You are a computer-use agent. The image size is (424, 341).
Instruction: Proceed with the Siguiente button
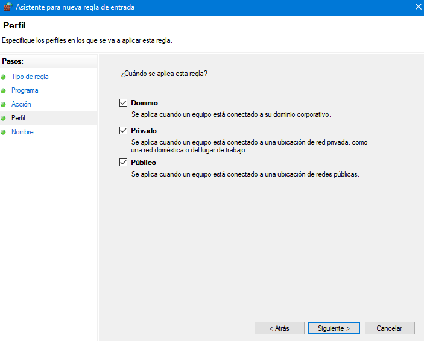pos(334,328)
